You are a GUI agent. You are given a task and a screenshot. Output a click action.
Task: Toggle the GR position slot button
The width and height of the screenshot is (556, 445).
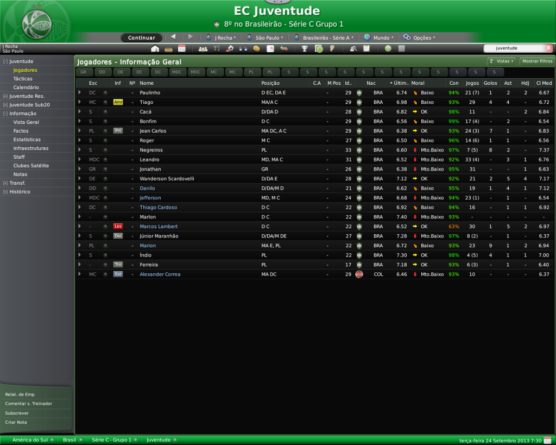click(x=83, y=72)
